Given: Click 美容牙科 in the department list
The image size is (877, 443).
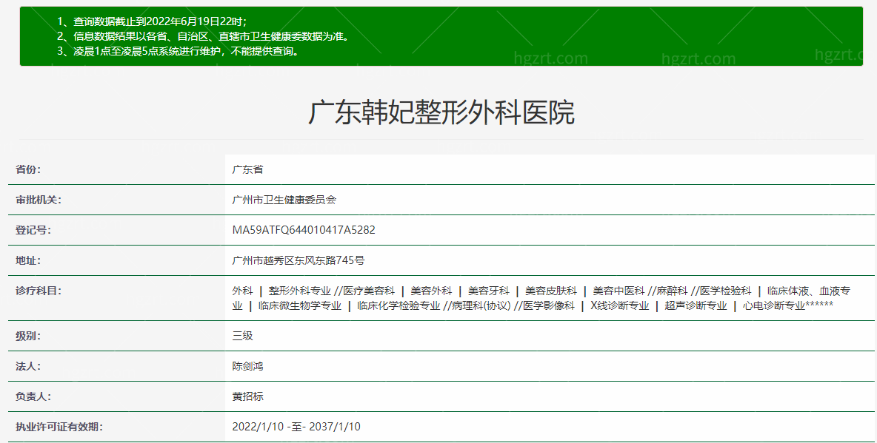Looking at the screenshot, I should [x=488, y=291].
